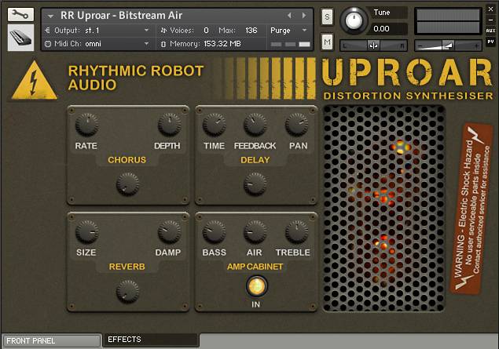Toggle the Amp Cabinet IN lamp button
Viewport: 499px width, 349px height.
point(256,286)
